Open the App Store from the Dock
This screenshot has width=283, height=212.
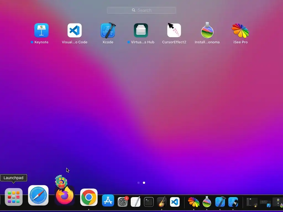[x=108, y=200]
